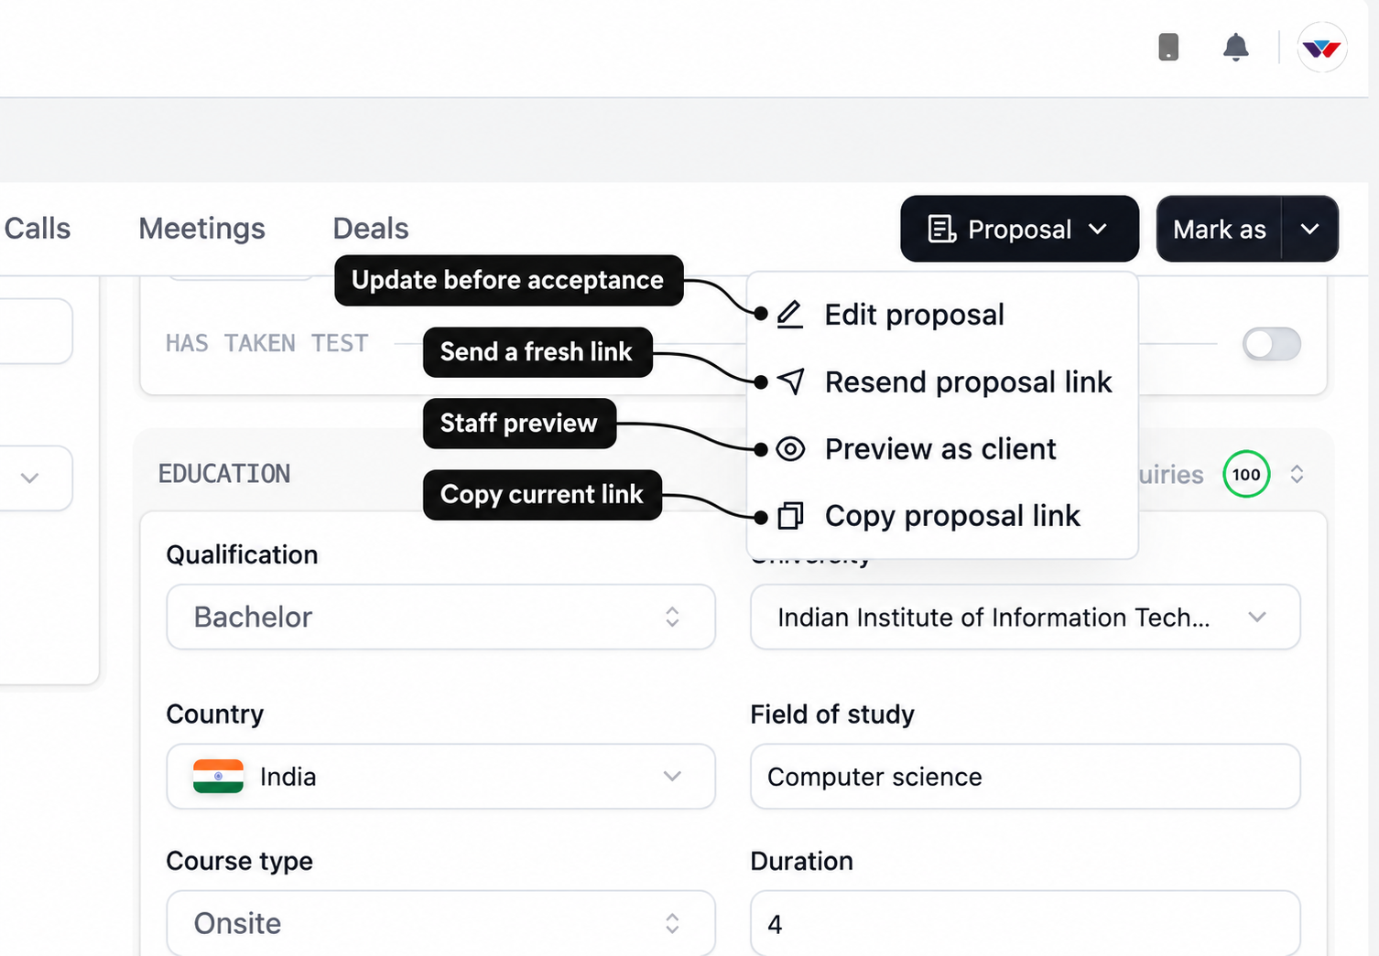This screenshot has height=956, width=1379.
Task: Click the Field of study label
Action: [832, 714]
